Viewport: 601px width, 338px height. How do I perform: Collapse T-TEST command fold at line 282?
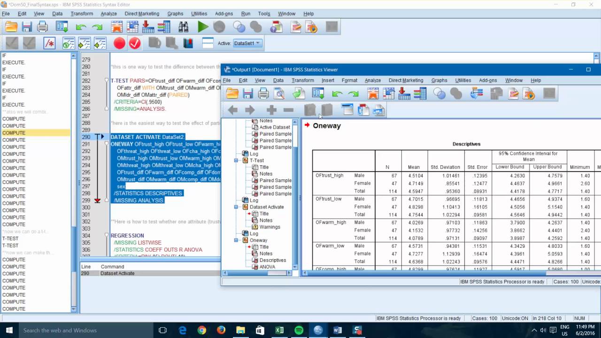point(107,81)
